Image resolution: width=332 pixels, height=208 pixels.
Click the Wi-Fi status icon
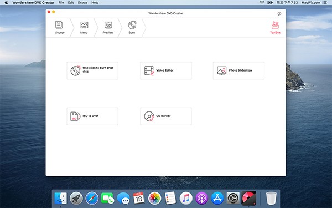coord(262,3)
